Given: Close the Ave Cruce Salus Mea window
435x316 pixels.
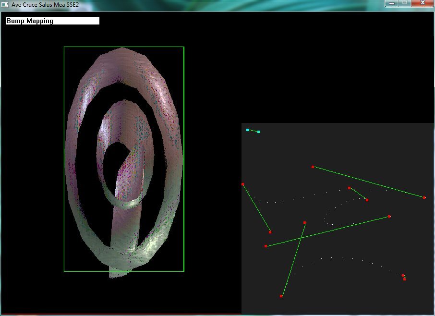Looking at the screenshot, I should [423, 3].
